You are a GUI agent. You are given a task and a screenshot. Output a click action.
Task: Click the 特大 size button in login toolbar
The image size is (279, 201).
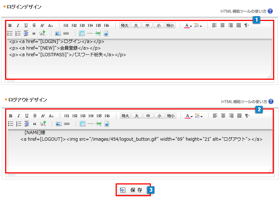tap(125, 25)
